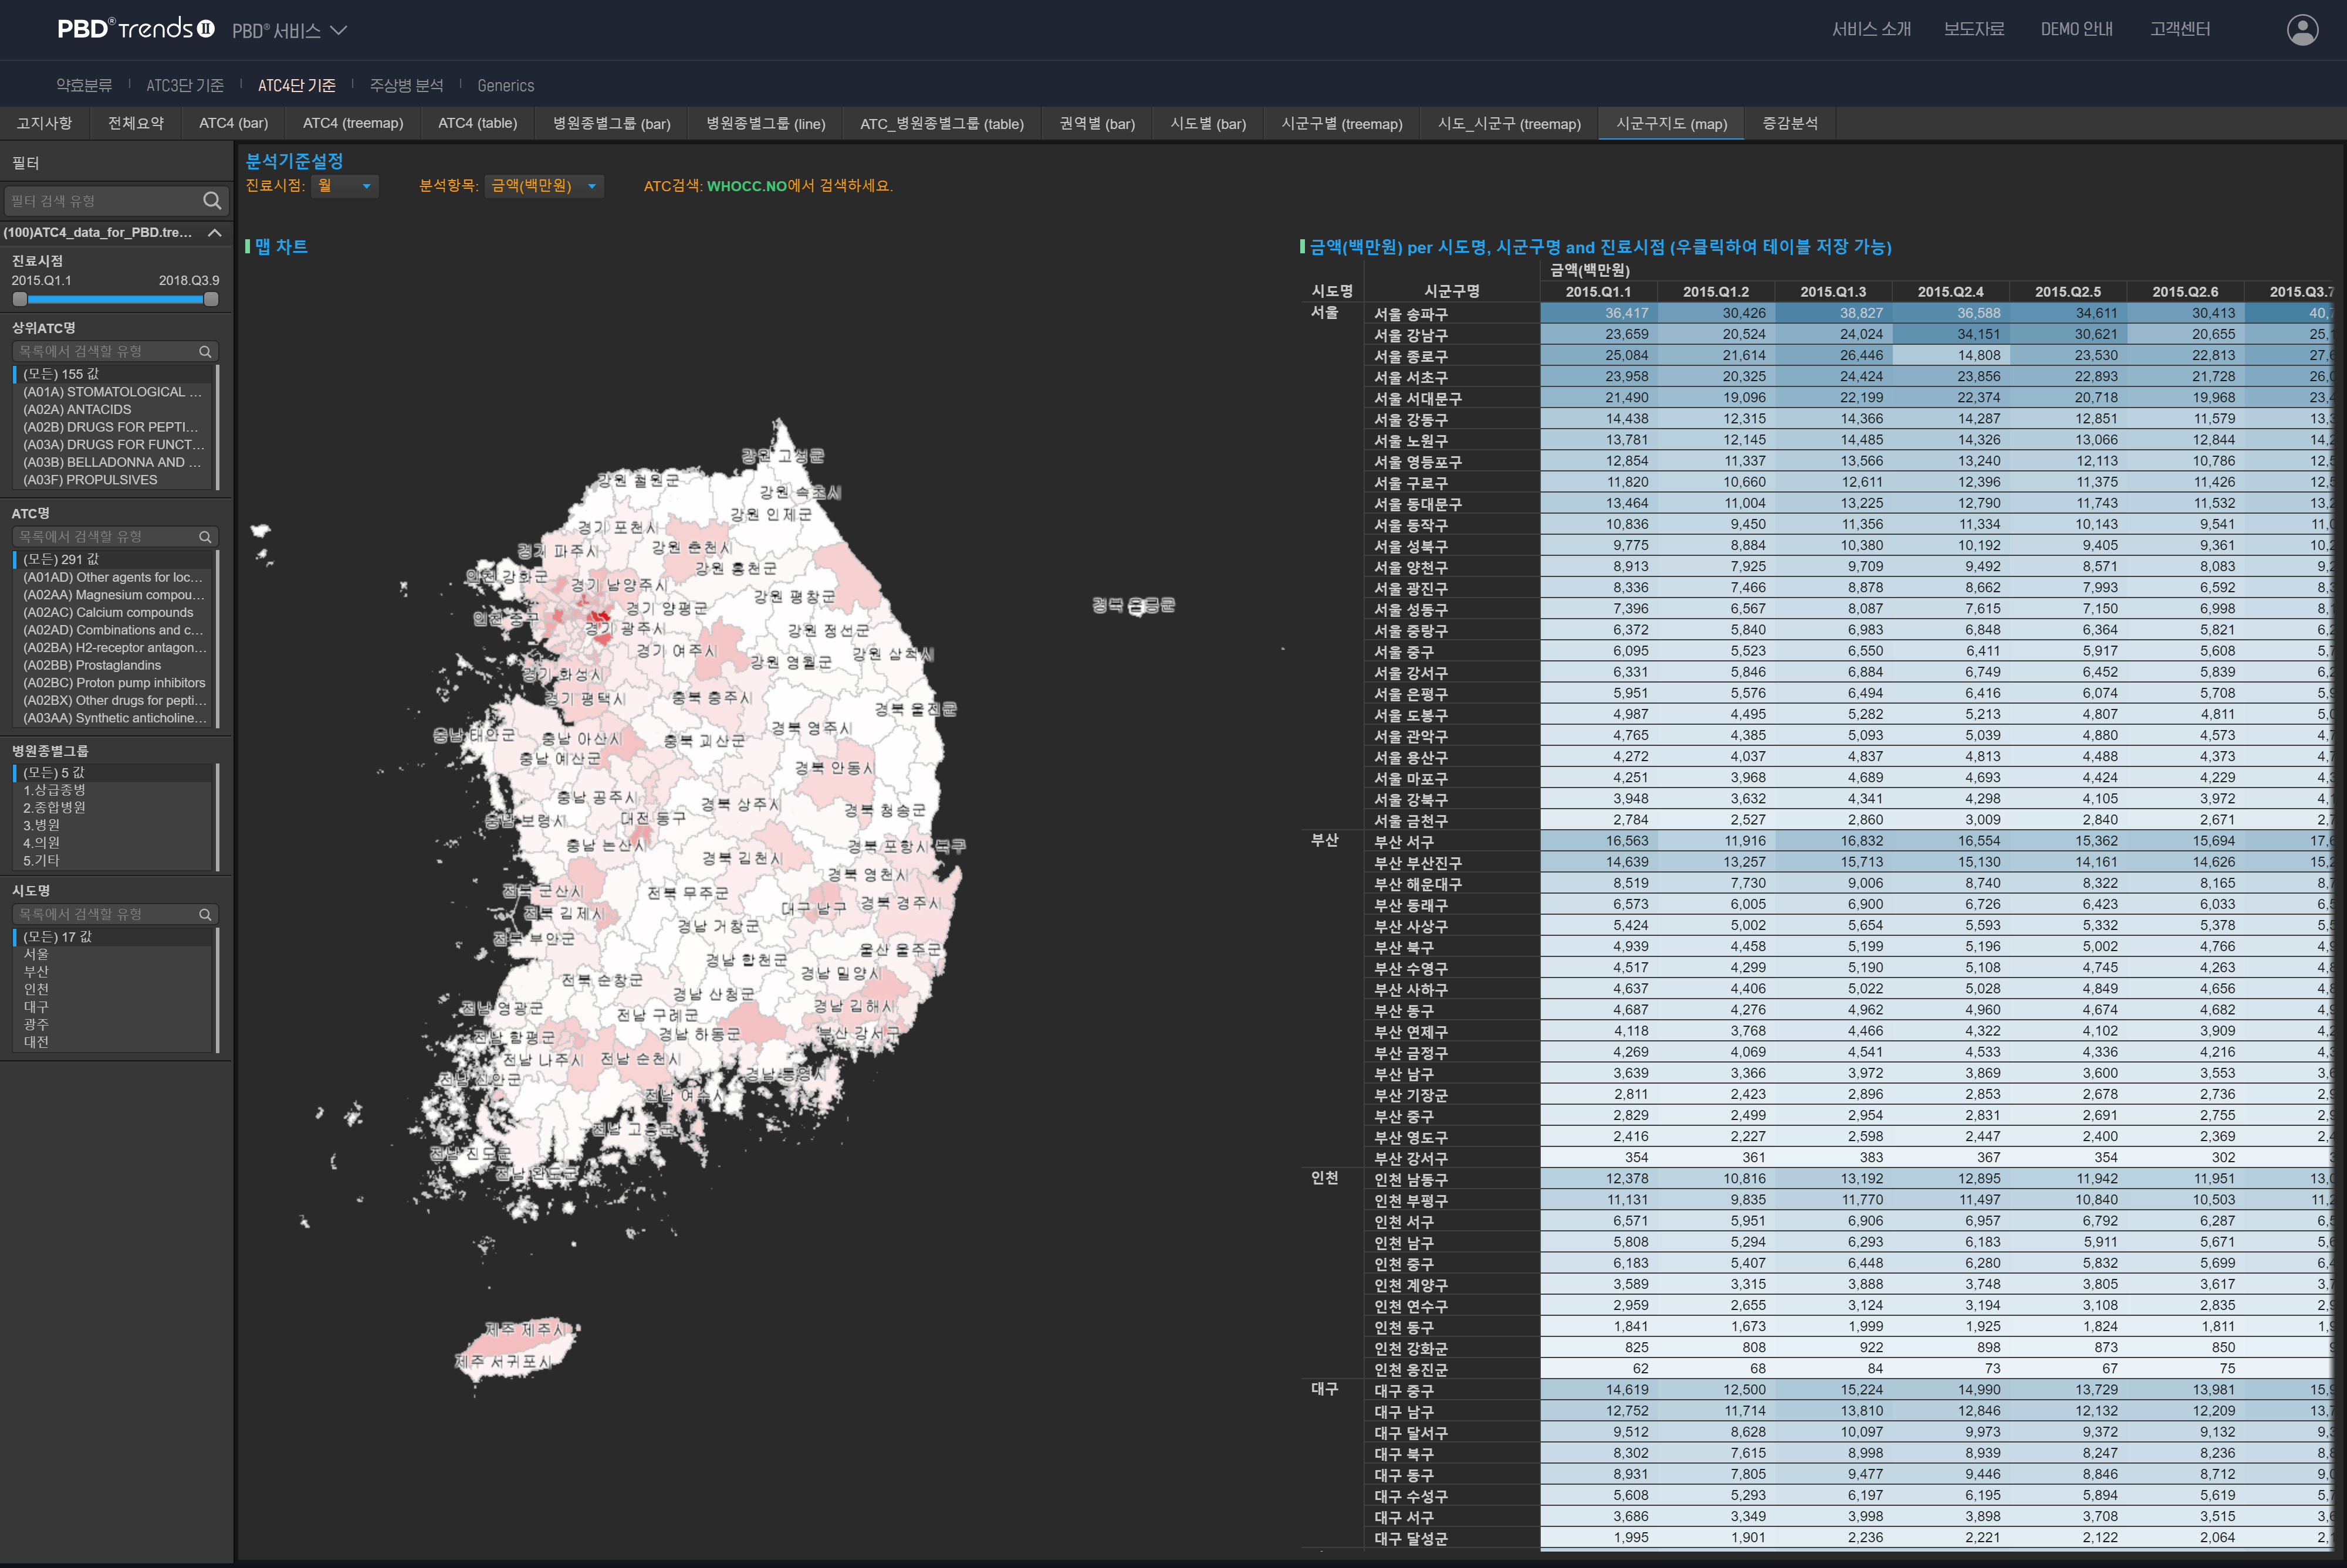This screenshot has width=2347, height=1568.
Task: Switch to the 시도별 (bar) tab
Action: click(1208, 123)
